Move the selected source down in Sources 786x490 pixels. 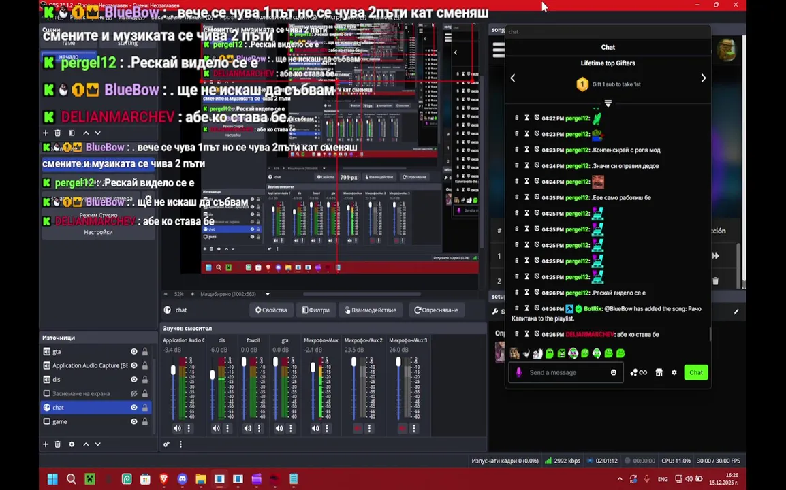(98, 444)
